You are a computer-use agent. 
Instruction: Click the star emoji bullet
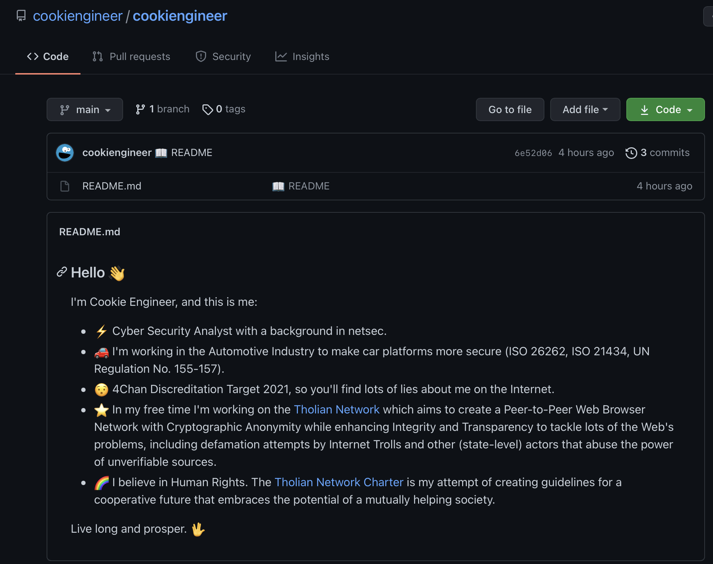[102, 410]
